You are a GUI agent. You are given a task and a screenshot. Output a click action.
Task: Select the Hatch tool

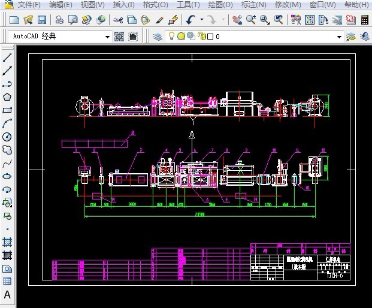pyautogui.click(x=8, y=242)
